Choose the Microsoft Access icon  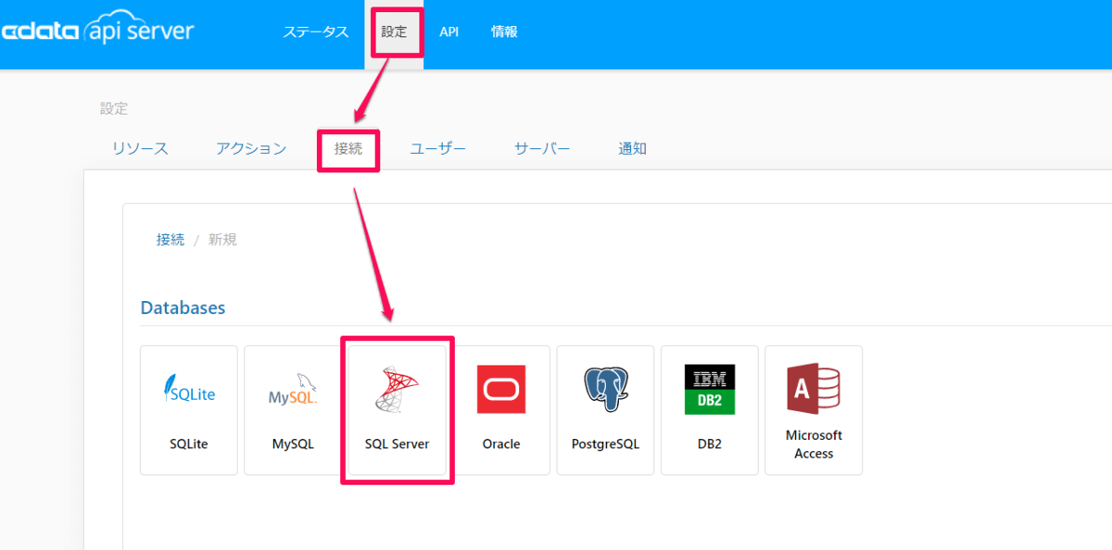pos(814,389)
